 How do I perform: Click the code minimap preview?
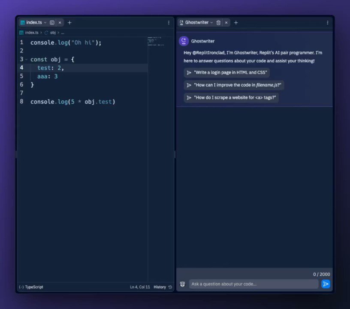click(156, 42)
